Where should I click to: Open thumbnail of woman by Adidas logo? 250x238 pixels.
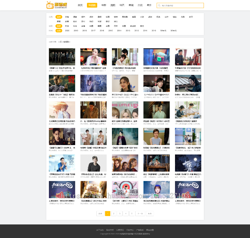(x=125, y=83)
